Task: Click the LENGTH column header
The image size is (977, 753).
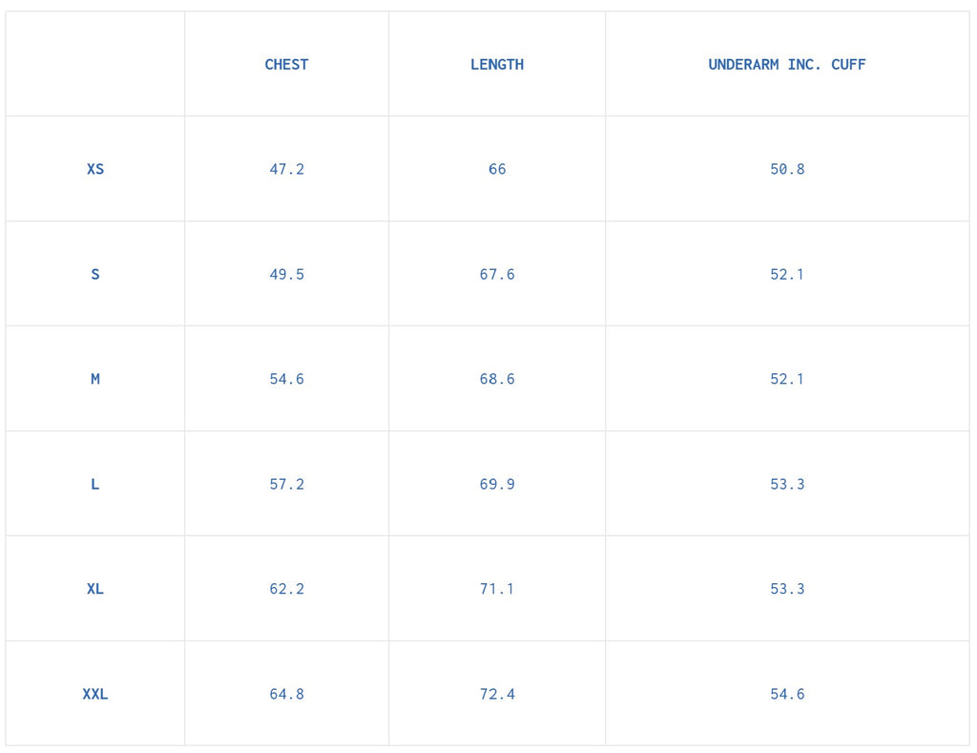Action: [497, 65]
